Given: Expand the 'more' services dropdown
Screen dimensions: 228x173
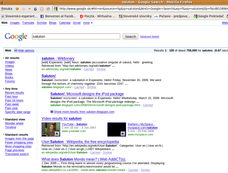Looking at the screenshot, I should 88,23.
